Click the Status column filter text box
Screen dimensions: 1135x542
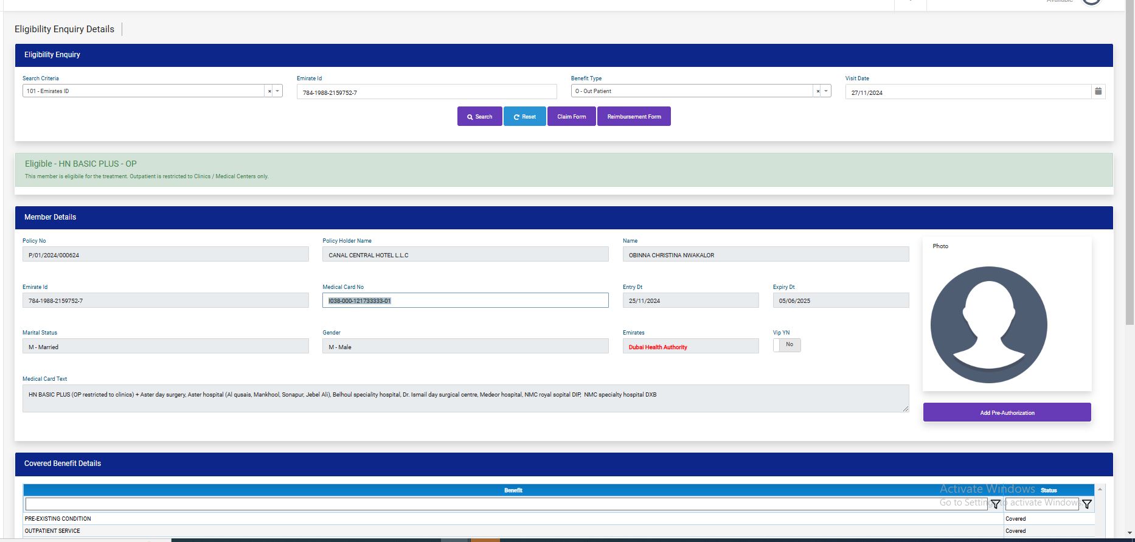tap(1041, 504)
